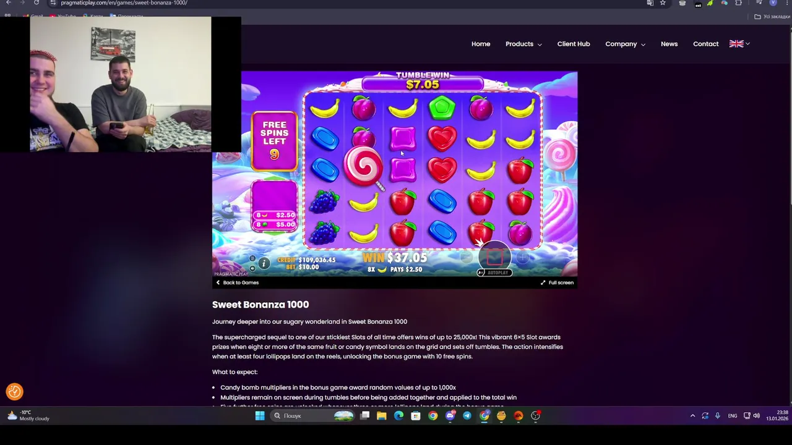Open the volume tray control

coord(756,416)
